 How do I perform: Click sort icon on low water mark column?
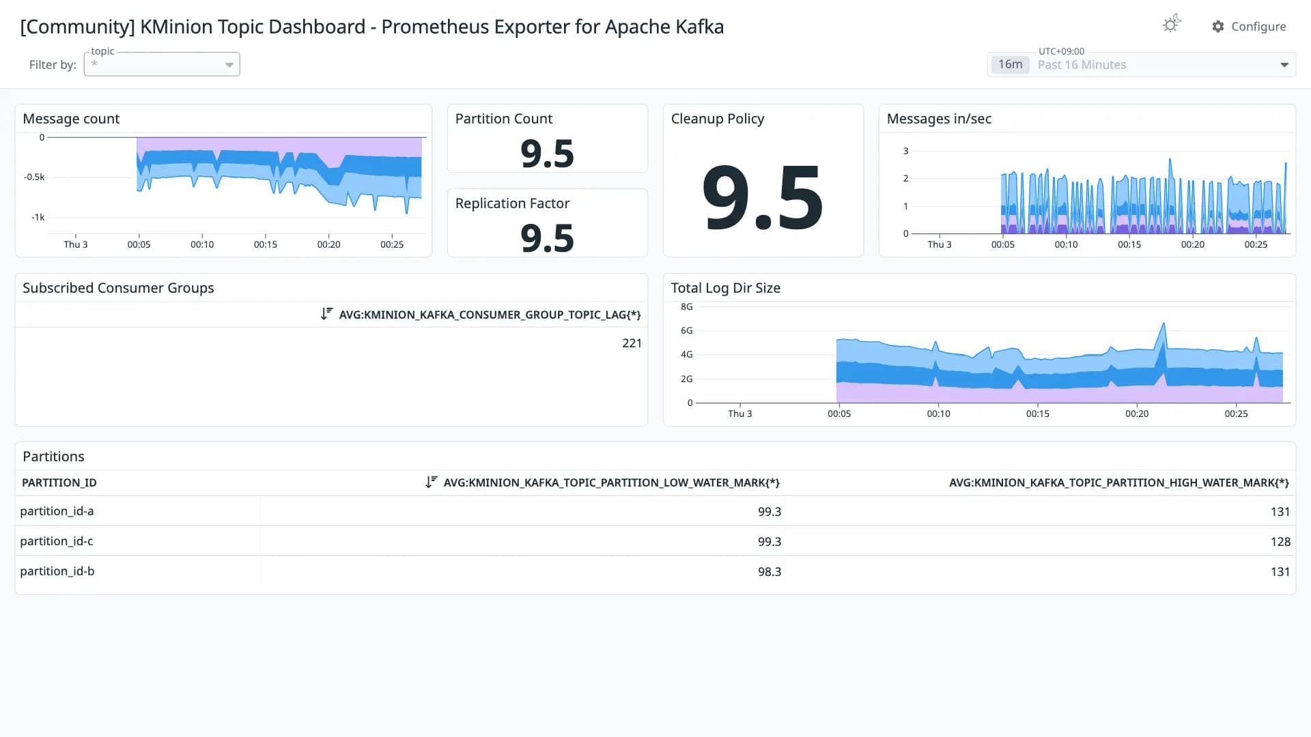point(431,482)
